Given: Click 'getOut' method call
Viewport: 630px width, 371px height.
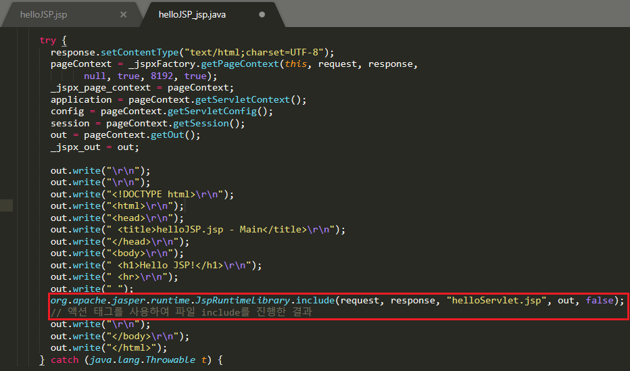Looking at the screenshot, I should [167, 135].
